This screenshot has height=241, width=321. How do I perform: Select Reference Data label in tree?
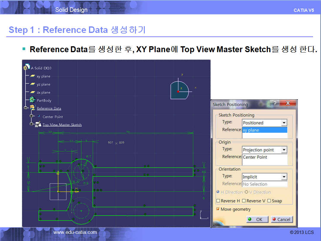pyautogui.click(x=49, y=108)
